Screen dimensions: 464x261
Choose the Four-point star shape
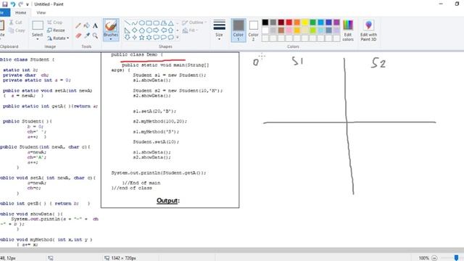pos(135,37)
